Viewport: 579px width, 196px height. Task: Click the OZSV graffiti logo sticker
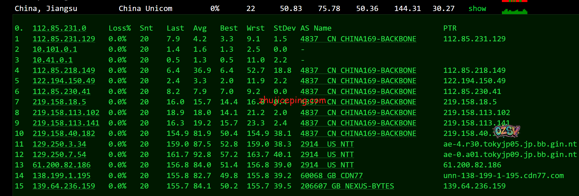click(507, 131)
